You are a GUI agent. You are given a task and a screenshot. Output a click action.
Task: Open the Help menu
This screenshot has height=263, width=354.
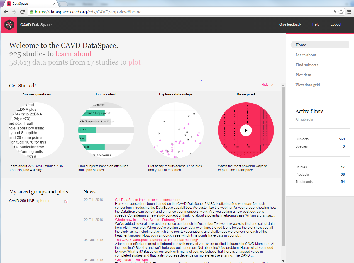tap(316, 24)
